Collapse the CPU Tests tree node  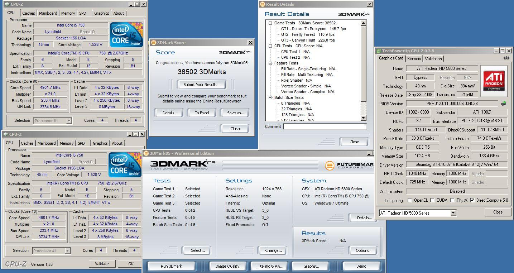point(271,46)
